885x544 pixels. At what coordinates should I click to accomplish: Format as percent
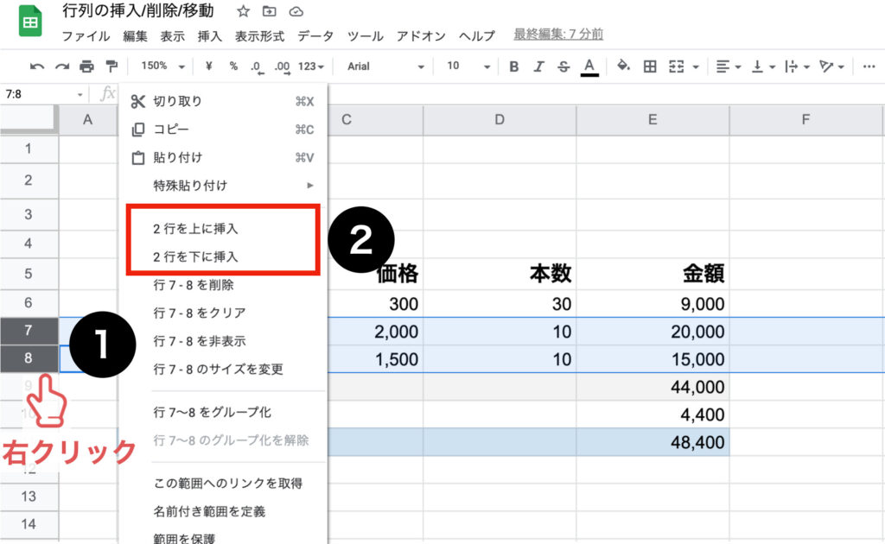click(233, 66)
